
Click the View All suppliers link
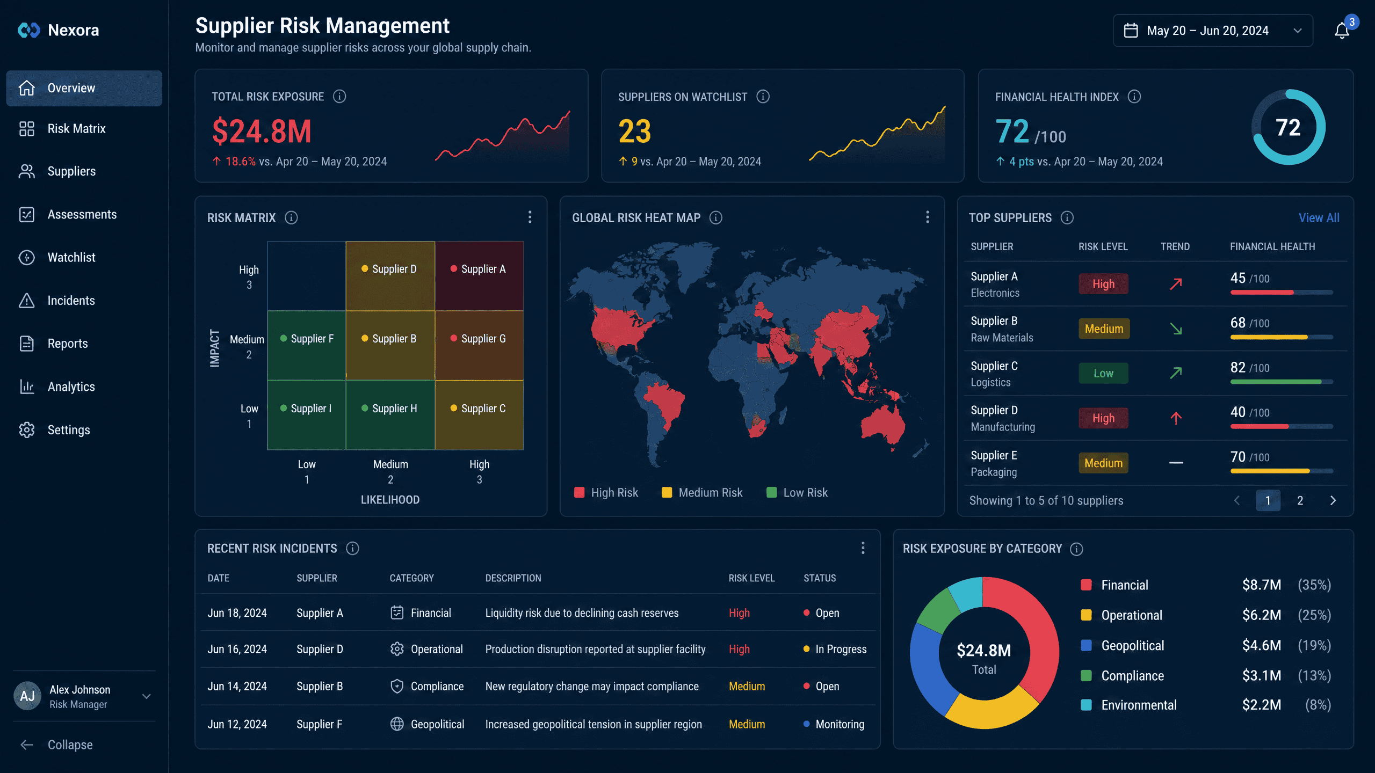click(1319, 217)
